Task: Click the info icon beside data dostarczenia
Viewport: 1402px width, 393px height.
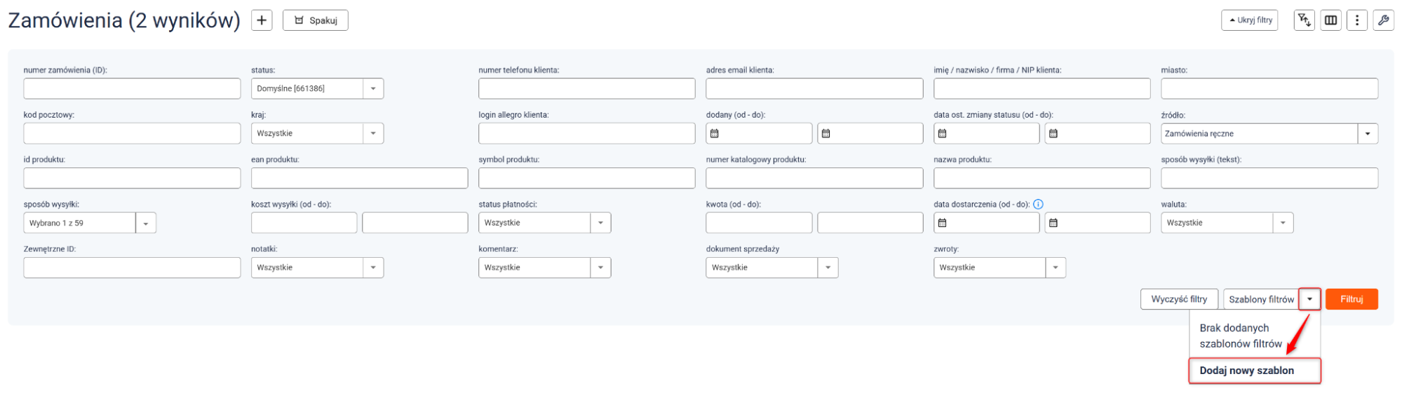Action: coord(1039,205)
